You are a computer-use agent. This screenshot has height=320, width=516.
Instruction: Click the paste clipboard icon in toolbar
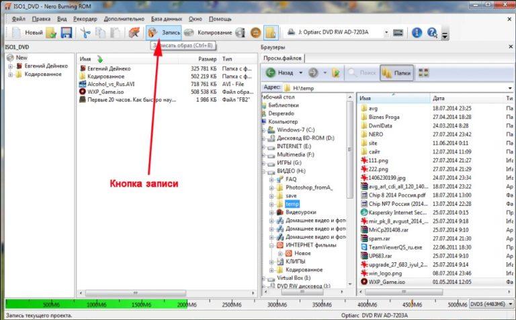click(115, 33)
